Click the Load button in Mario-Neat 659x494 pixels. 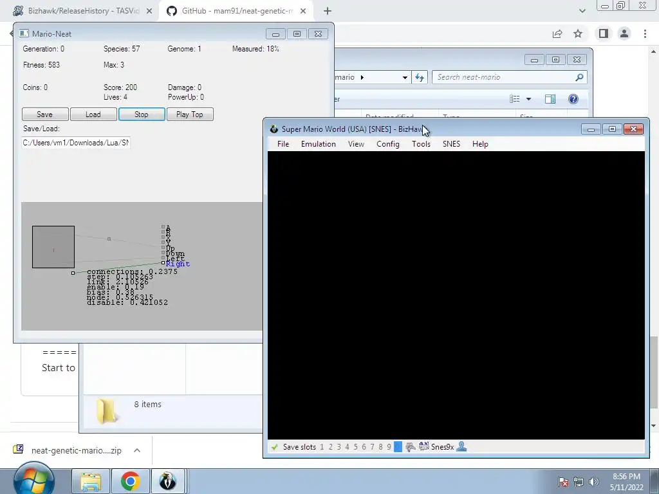(93, 114)
